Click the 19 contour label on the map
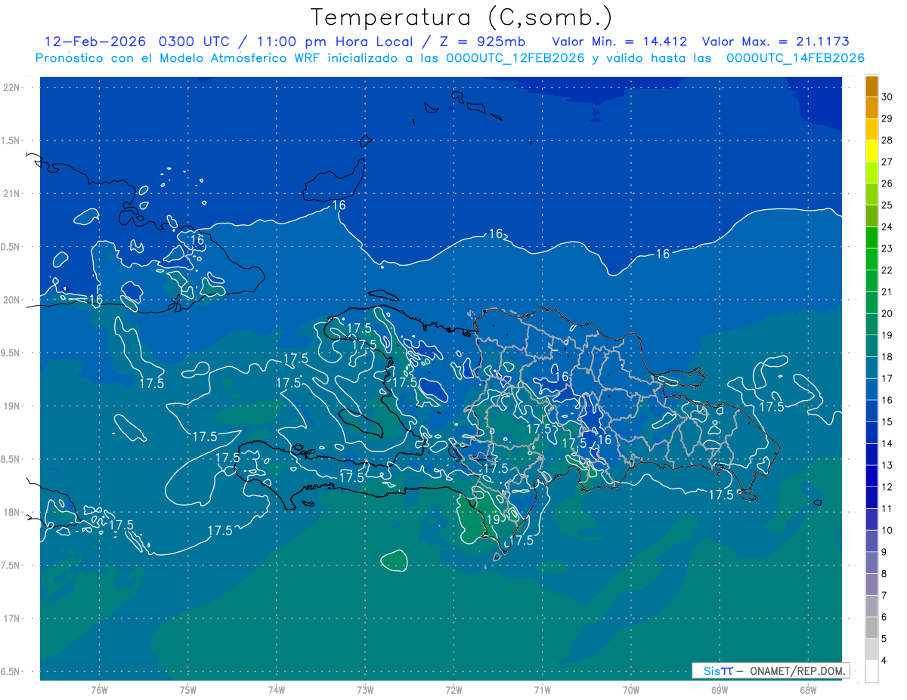 click(492, 520)
